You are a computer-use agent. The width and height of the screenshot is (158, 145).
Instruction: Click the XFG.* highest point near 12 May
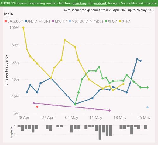point(99,67)
